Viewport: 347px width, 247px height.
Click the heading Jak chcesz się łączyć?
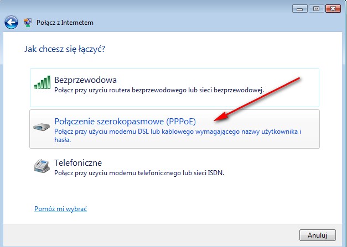pos(65,49)
